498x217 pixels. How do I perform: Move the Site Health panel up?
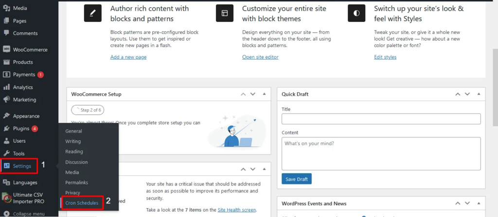(x=243, y=169)
